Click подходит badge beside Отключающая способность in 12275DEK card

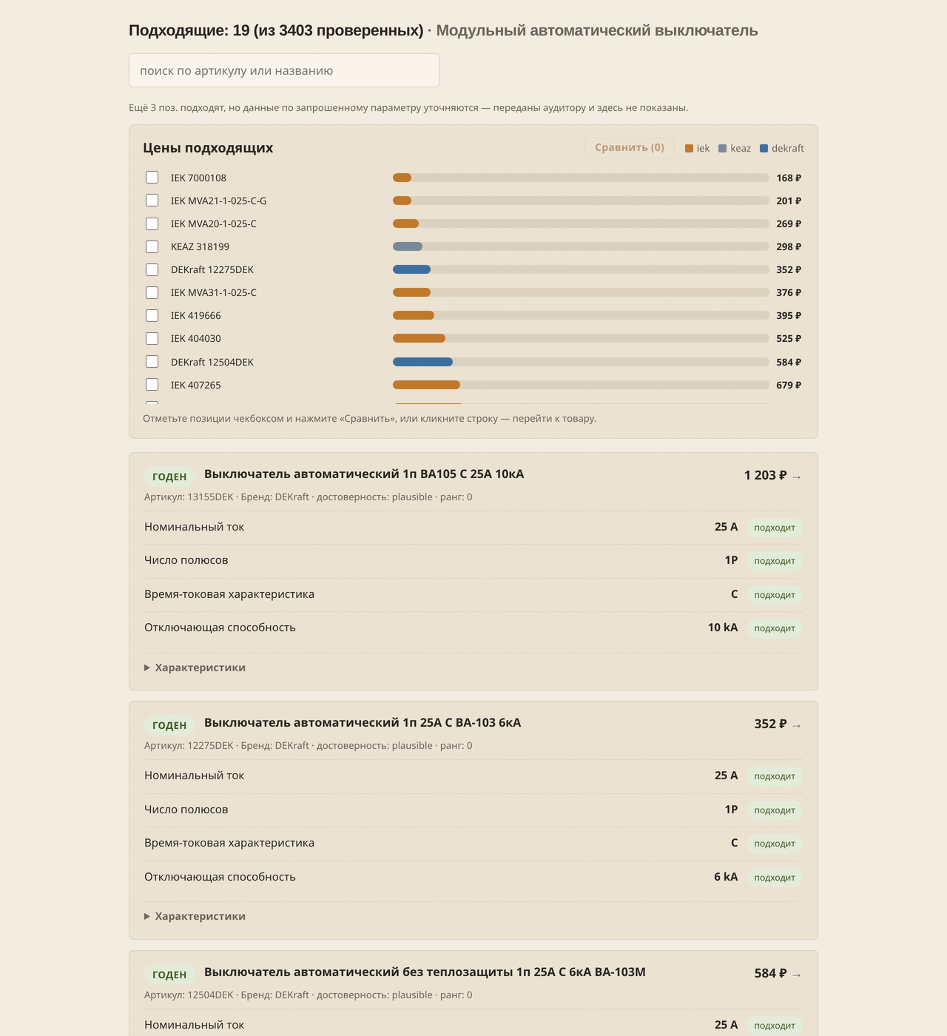[775, 877]
